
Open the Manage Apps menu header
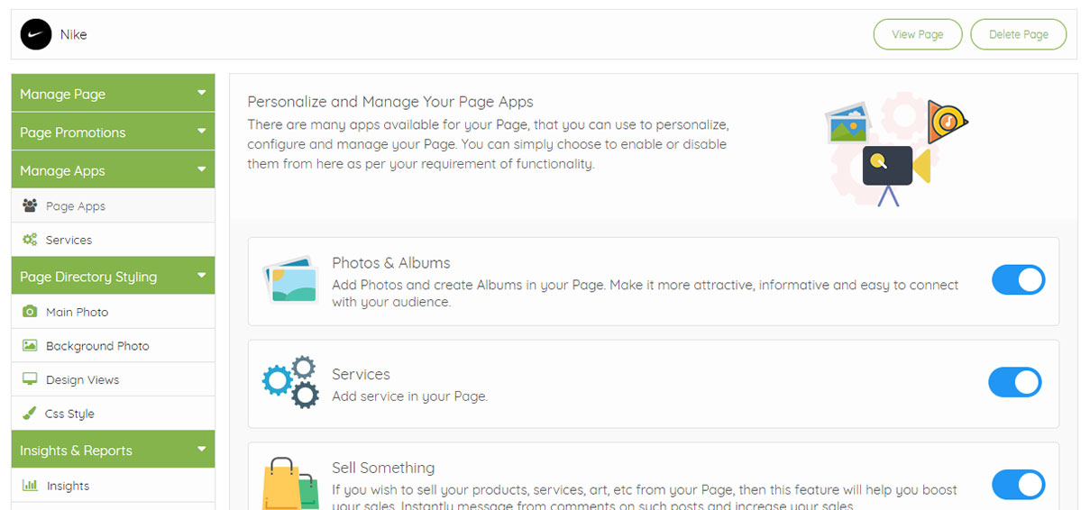point(63,170)
